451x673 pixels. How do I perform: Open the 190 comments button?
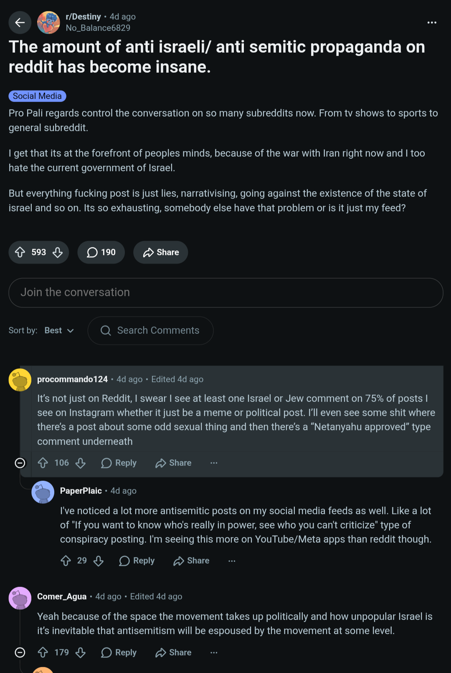pyautogui.click(x=101, y=252)
